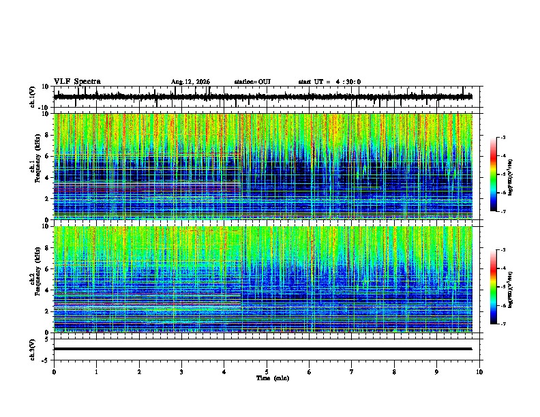Click the "VLF Spectra" plot title
Screen dimensions: 540x417
pyautogui.click(x=77, y=82)
